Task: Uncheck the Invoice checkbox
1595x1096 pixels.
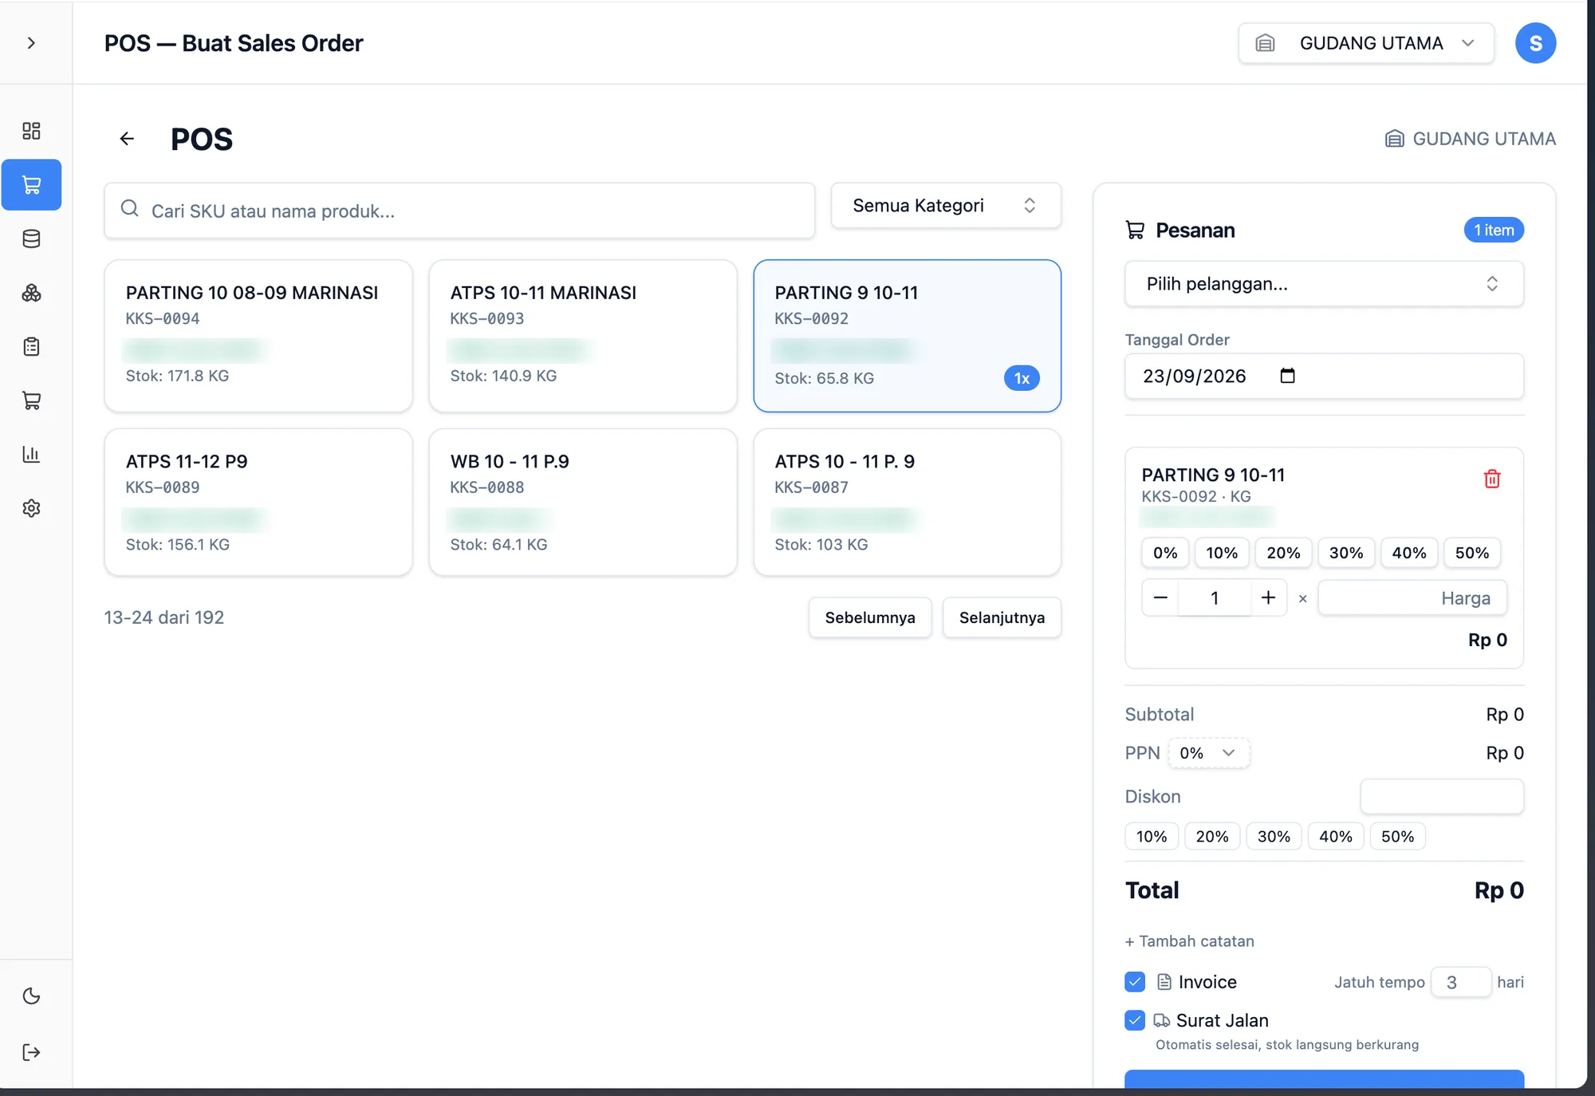Action: pos(1135,982)
